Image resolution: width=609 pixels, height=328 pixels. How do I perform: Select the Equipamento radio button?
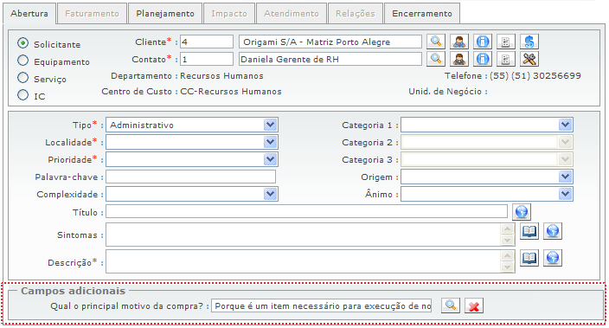pos(22,61)
